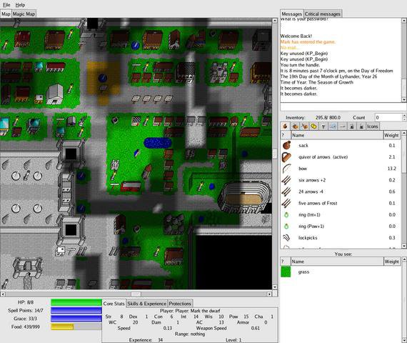Show magical items inventory tab icon
The image size is (407, 343).
333,126
